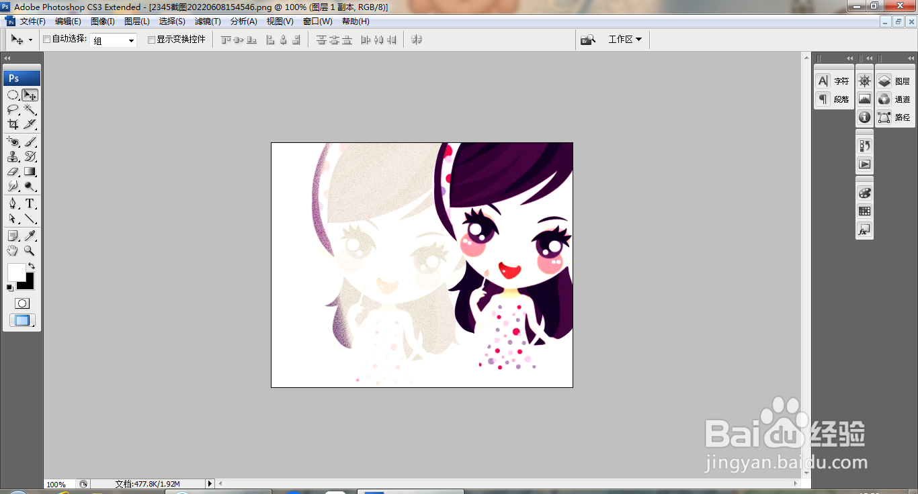Image resolution: width=918 pixels, height=494 pixels.
Task: Select the Notes tool
Action: 13,236
